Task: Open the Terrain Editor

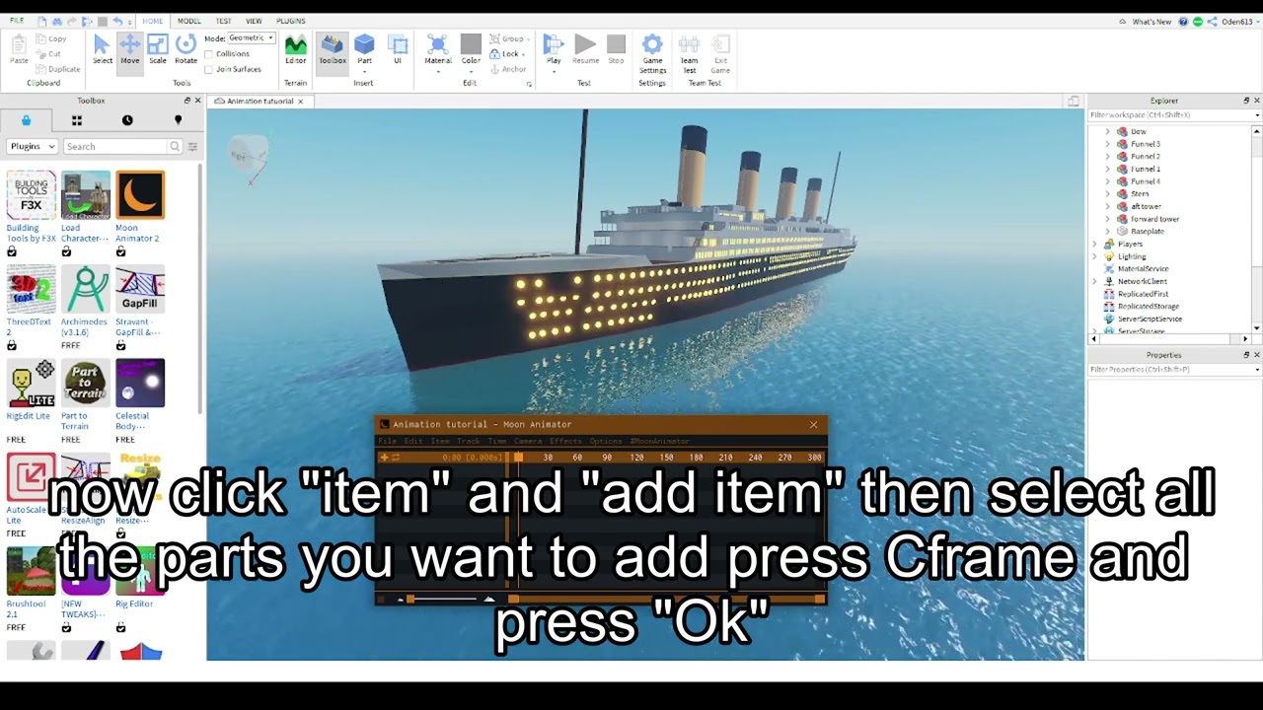Action: coord(295,49)
